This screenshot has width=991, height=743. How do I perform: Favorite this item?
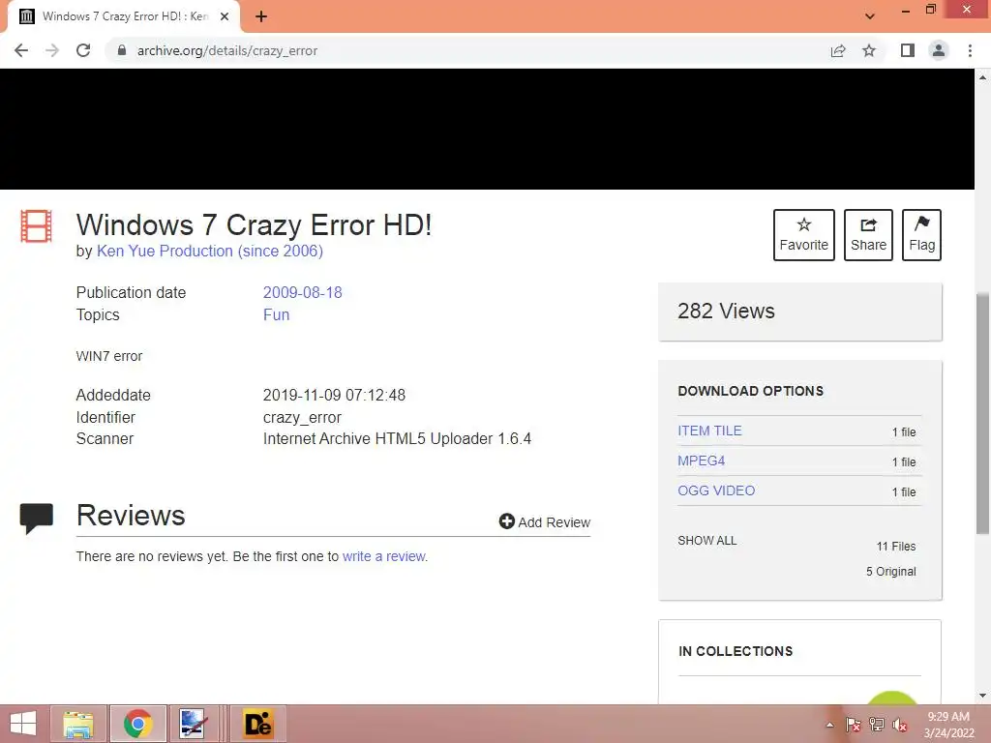point(804,234)
